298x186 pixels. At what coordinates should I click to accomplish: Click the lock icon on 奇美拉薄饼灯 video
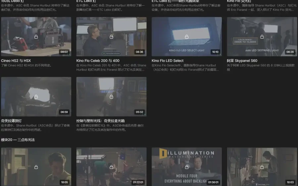[36, 97]
